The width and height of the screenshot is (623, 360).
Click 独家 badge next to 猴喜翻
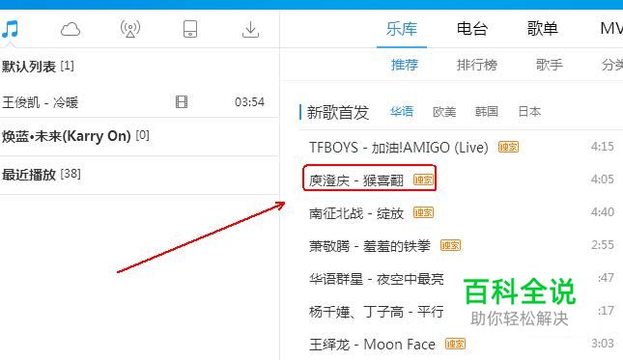click(x=424, y=180)
